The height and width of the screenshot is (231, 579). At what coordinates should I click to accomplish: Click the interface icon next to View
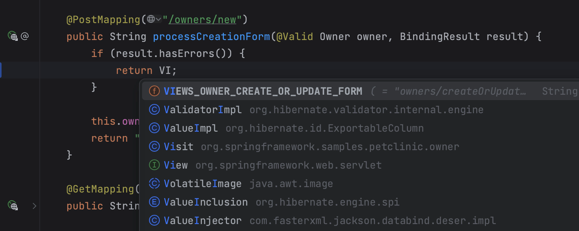point(154,165)
